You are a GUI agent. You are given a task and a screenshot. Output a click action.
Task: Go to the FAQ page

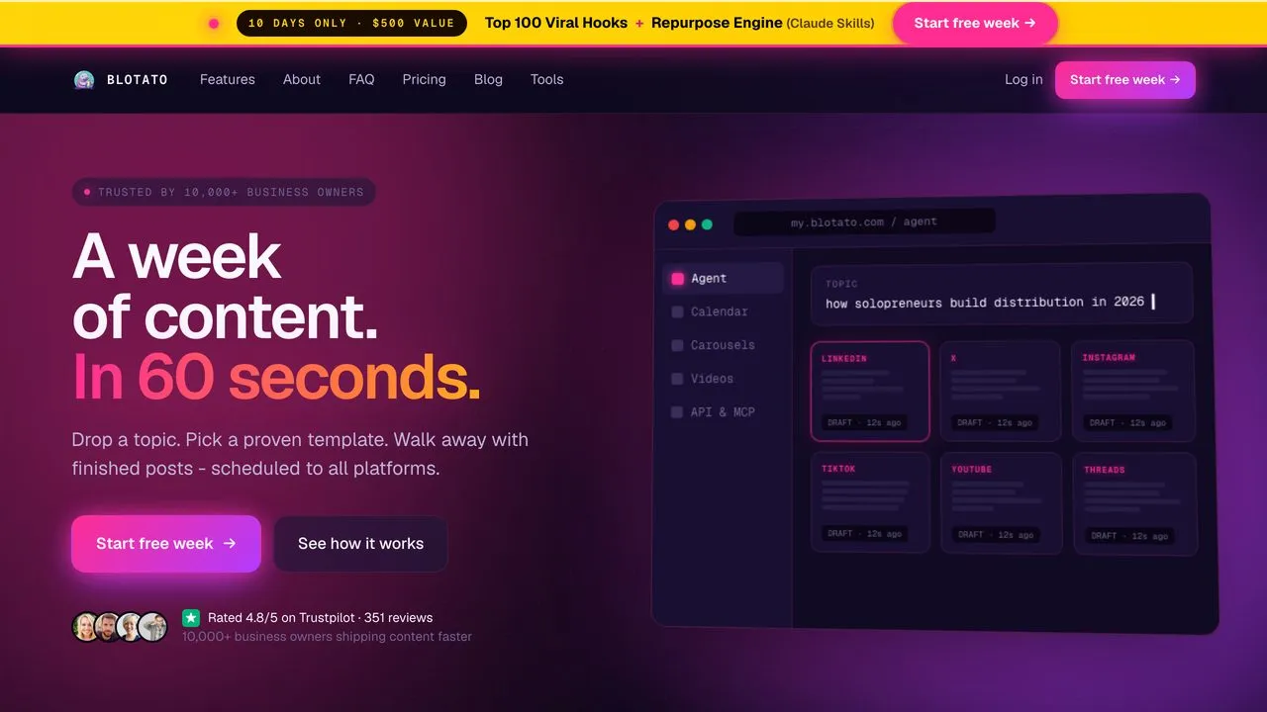pos(361,79)
